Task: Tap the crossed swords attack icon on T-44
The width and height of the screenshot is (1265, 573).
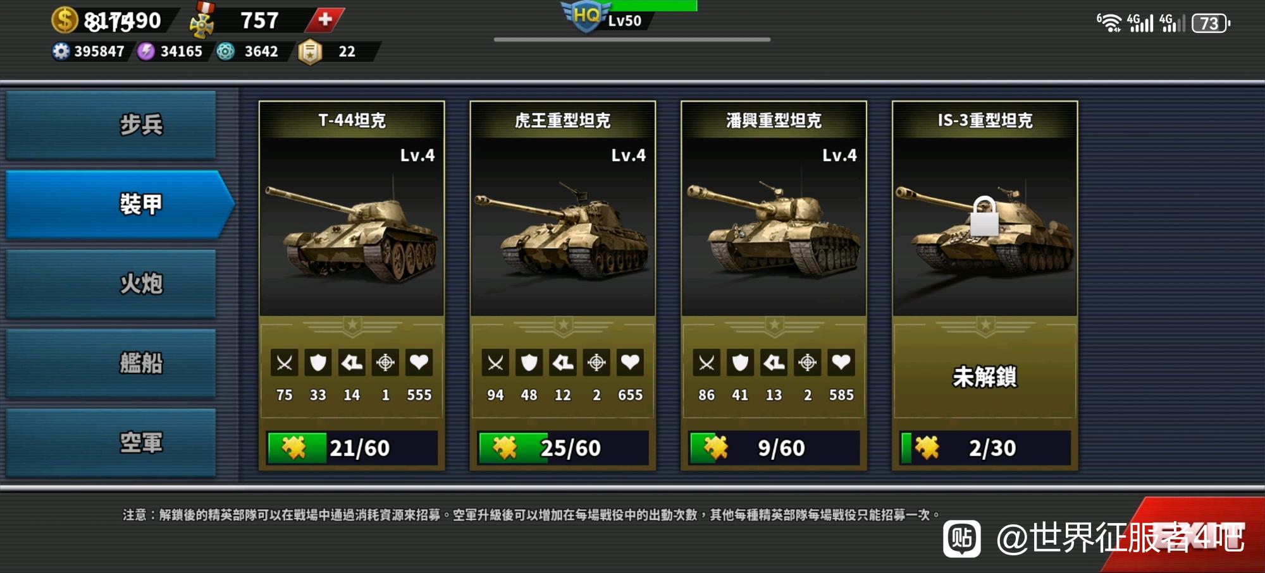Action: click(x=285, y=363)
